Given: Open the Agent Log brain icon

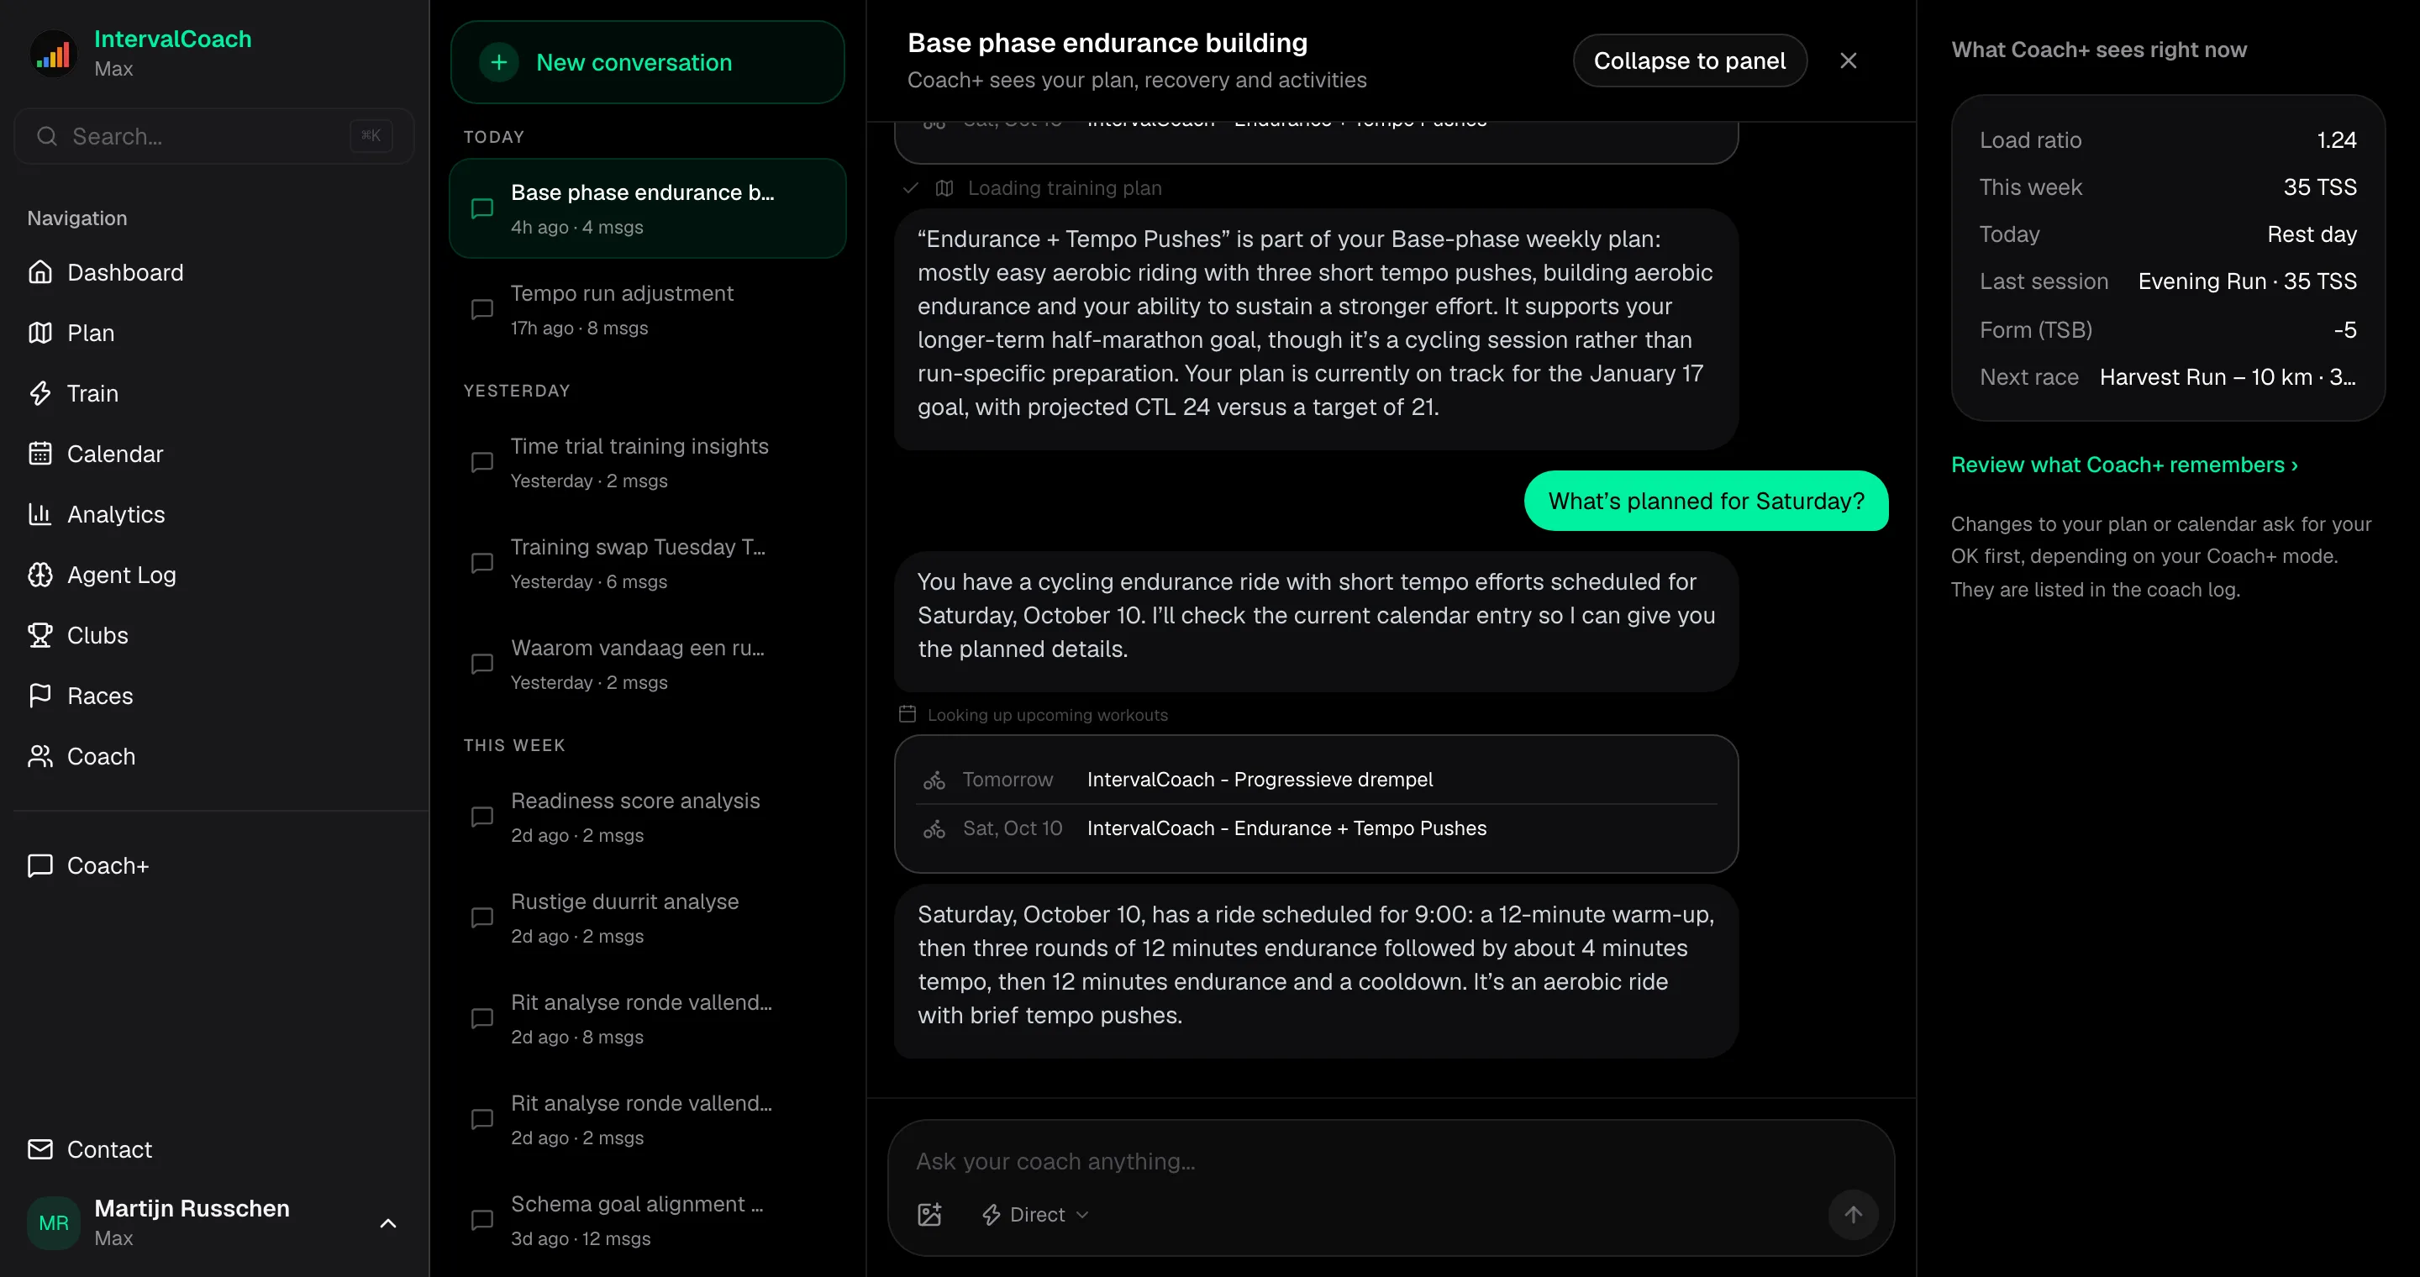Looking at the screenshot, I should 40,575.
